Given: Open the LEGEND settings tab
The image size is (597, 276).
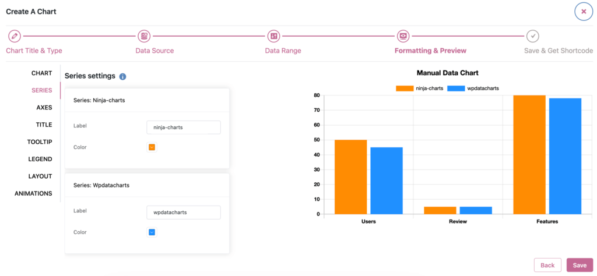Looking at the screenshot, I should (40, 159).
